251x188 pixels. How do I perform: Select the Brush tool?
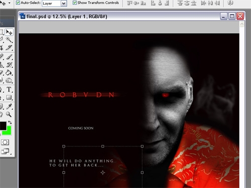pos(9,57)
